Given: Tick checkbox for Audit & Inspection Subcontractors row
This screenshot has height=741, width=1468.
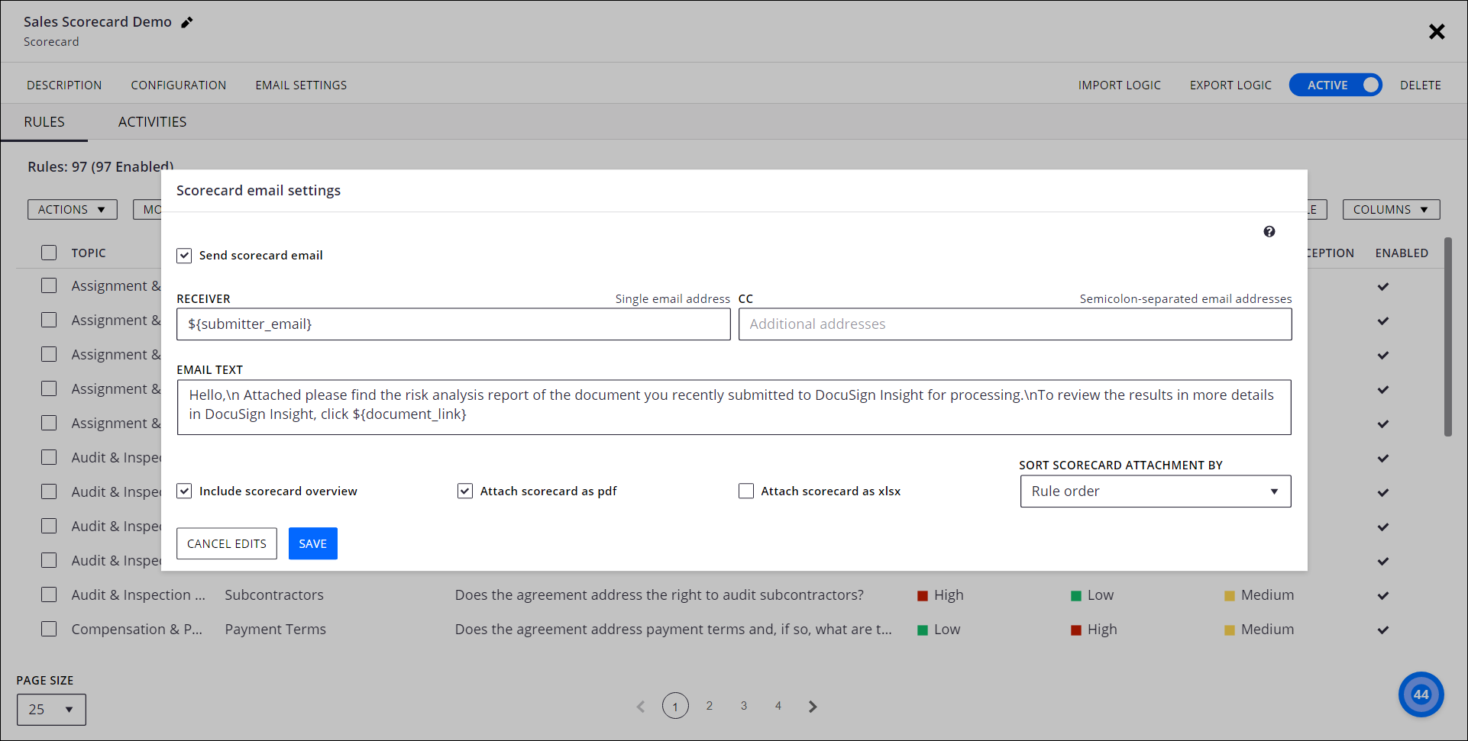Looking at the screenshot, I should pyautogui.click(x=49, y=594).
